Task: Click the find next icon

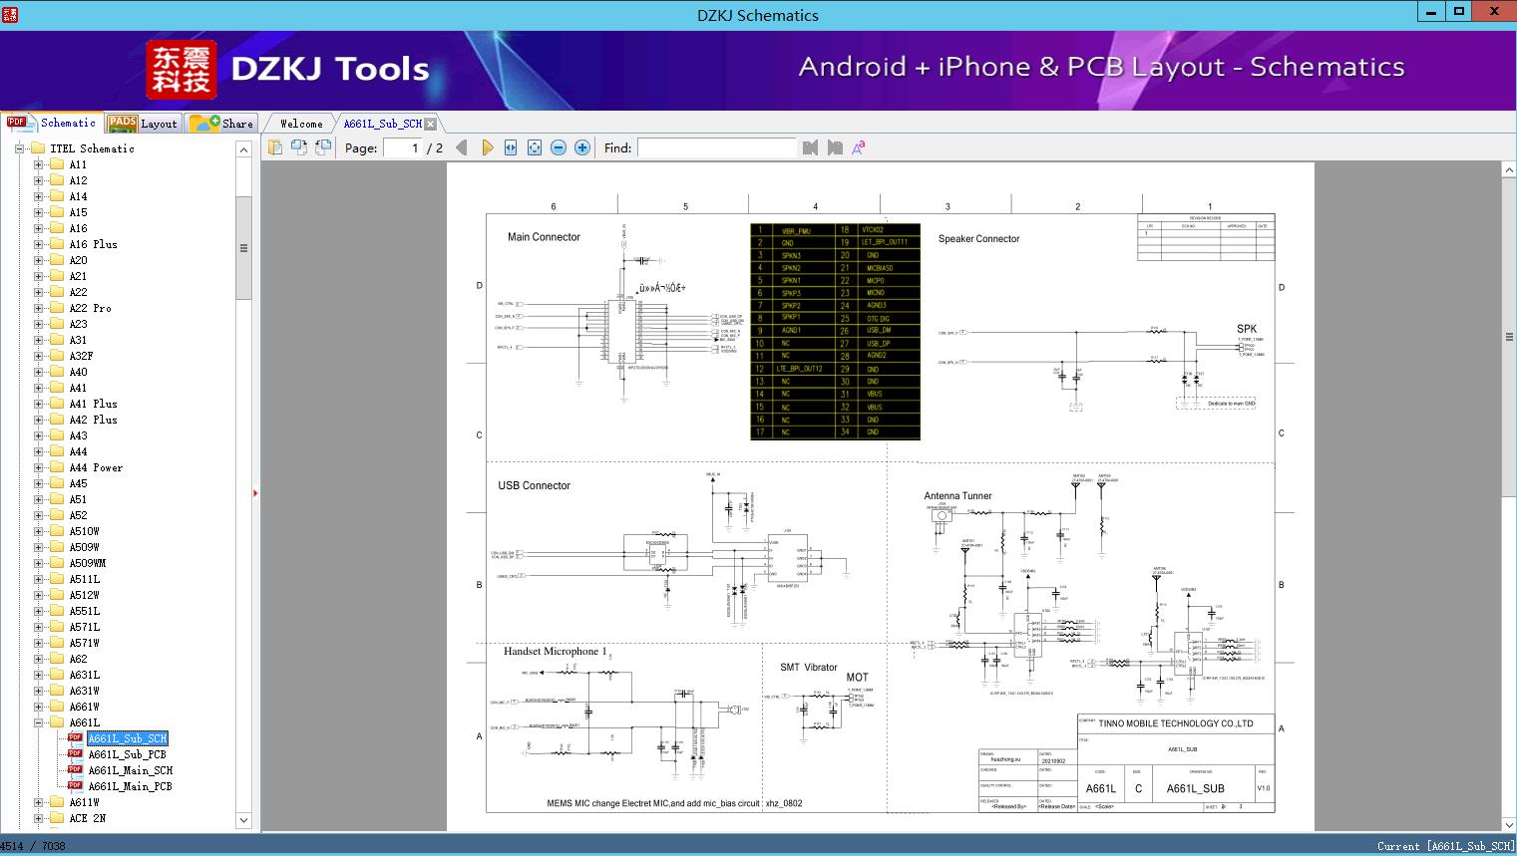Action: 835,147
